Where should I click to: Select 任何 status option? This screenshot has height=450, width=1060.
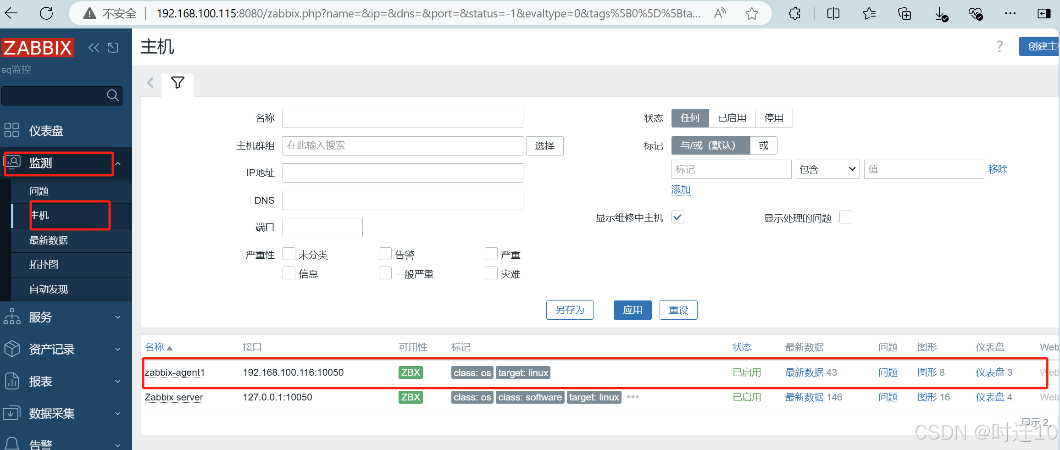[690, 118]
